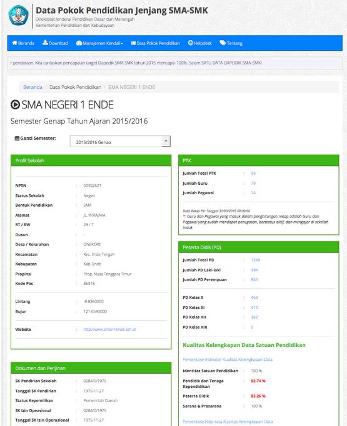347x426 pixels.
Task: Click Kualitas Kelengkapan Data Satuan Pendidikan heading
Action: (x=244, y=345)
